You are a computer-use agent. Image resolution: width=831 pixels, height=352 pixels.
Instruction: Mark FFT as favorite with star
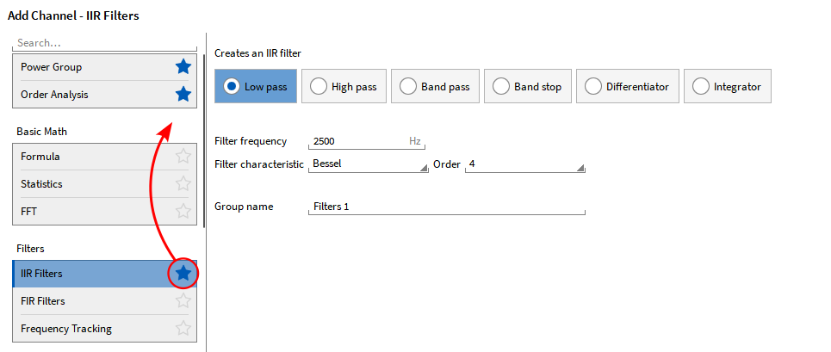183,212
